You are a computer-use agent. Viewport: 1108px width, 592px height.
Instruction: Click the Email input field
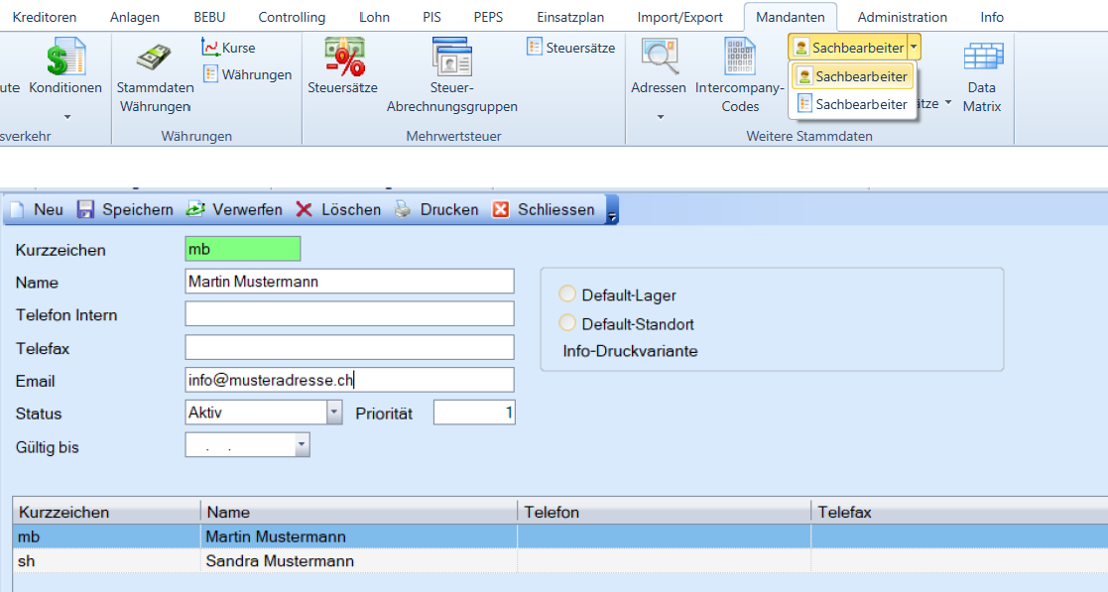pyautogui.click(x=349, y=380)
